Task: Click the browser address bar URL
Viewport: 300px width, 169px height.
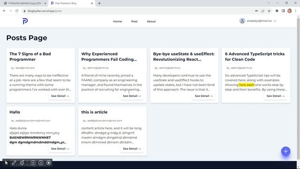Action: point(45,11)
